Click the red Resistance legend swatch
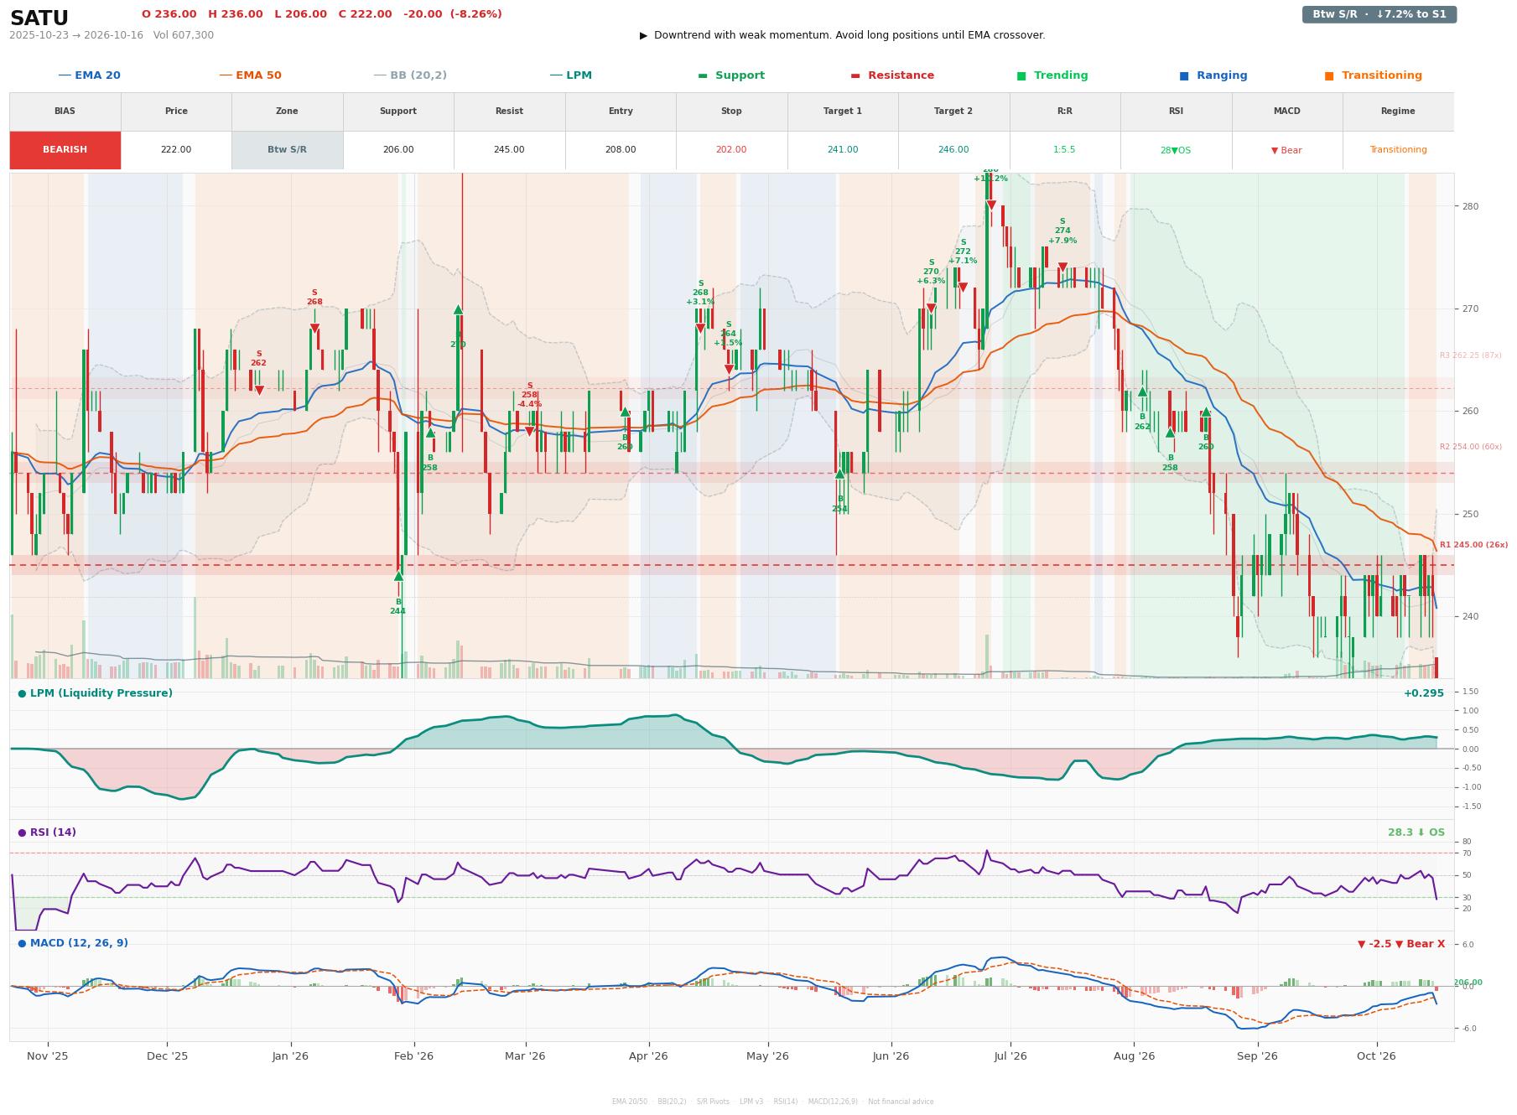This screenshot has height=1115, width=1517. [x=855, y=75]
